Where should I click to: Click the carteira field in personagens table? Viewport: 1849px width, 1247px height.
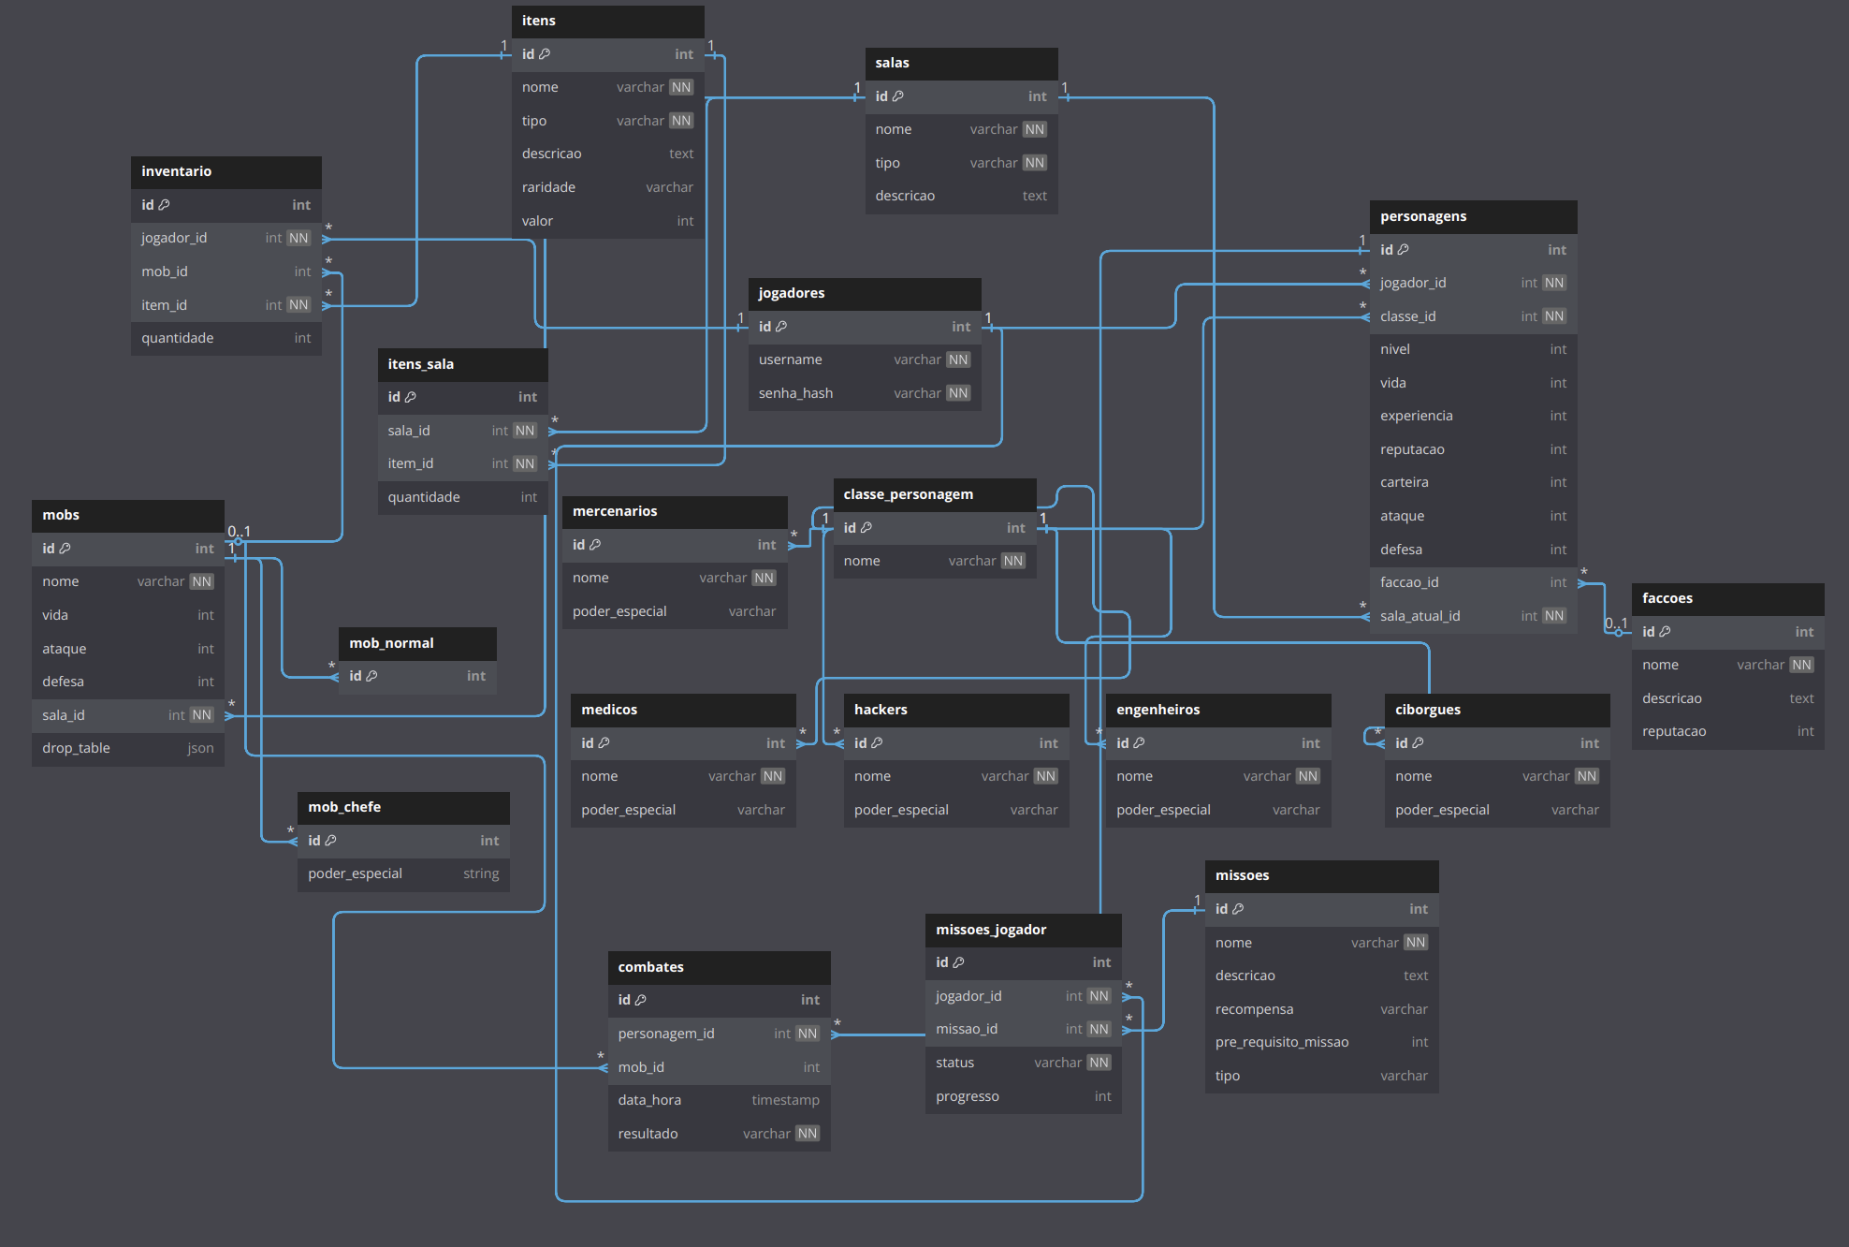(x=1473, y=482)
